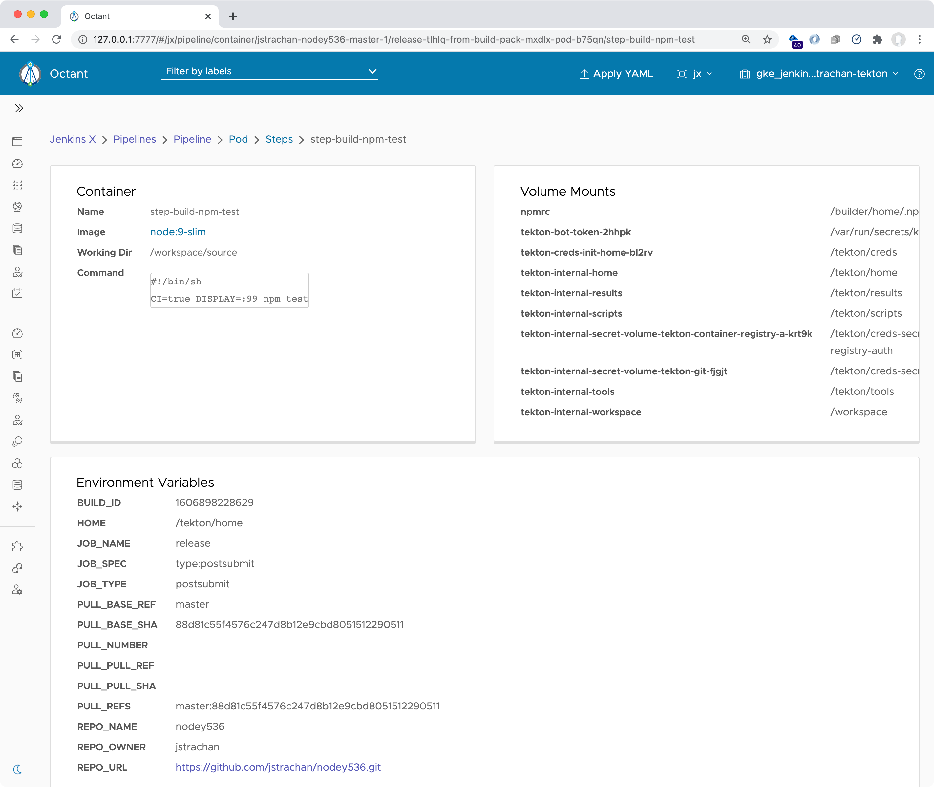
Task: Click the Volume Mounts heading
Action: [x=567, y=191]
